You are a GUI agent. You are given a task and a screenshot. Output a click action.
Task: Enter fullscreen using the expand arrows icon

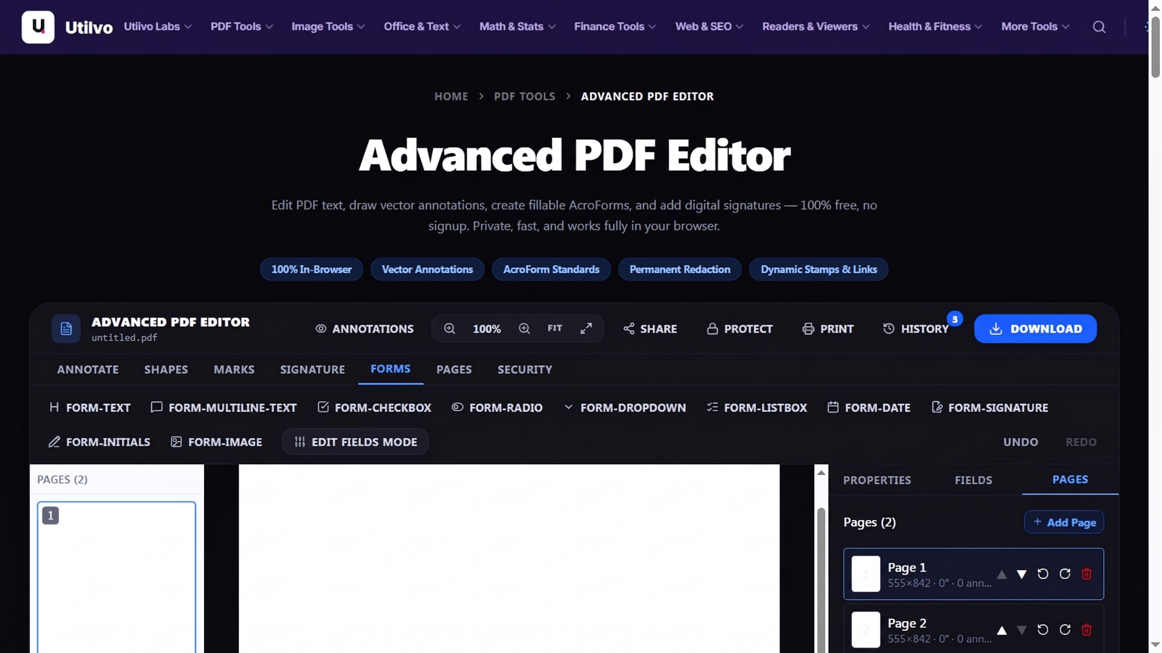[586, 329]
